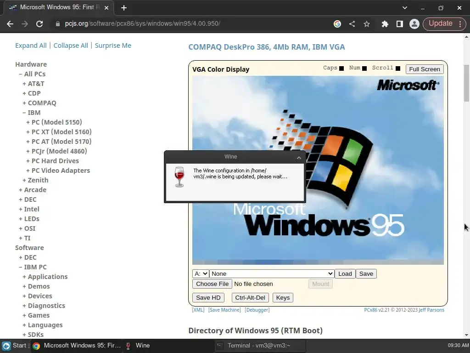470x353 pixels.
Task: Share this page via share icon
Action: 352,24
